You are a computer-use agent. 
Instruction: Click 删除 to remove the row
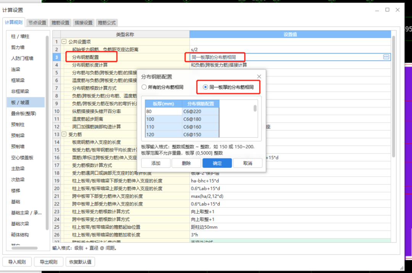[x=186, y=163]
